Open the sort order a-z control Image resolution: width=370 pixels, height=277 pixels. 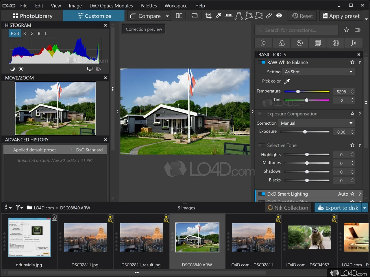(x=8, y=207)
